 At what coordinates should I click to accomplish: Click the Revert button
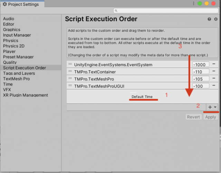(x=193, y=117)
